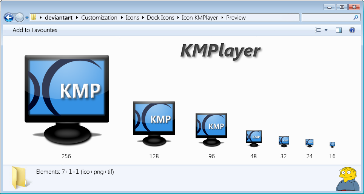Viewport: 364px width, 194px height.
Task: Expand arrow before Preview breadcrumb
Action: click(x=222, y=18)
